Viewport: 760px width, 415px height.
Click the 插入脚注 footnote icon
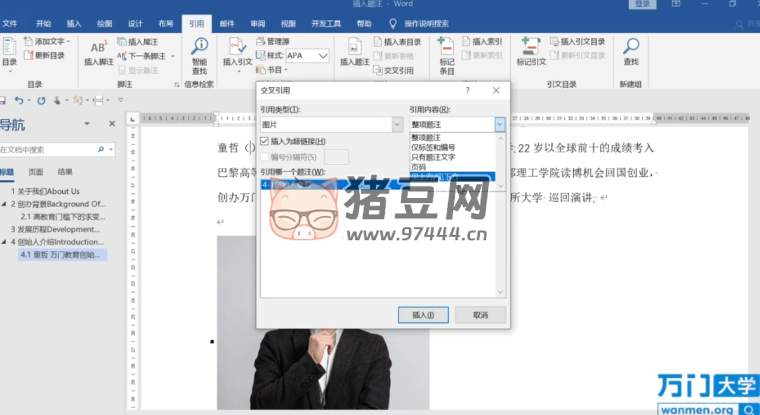[98, 48]
